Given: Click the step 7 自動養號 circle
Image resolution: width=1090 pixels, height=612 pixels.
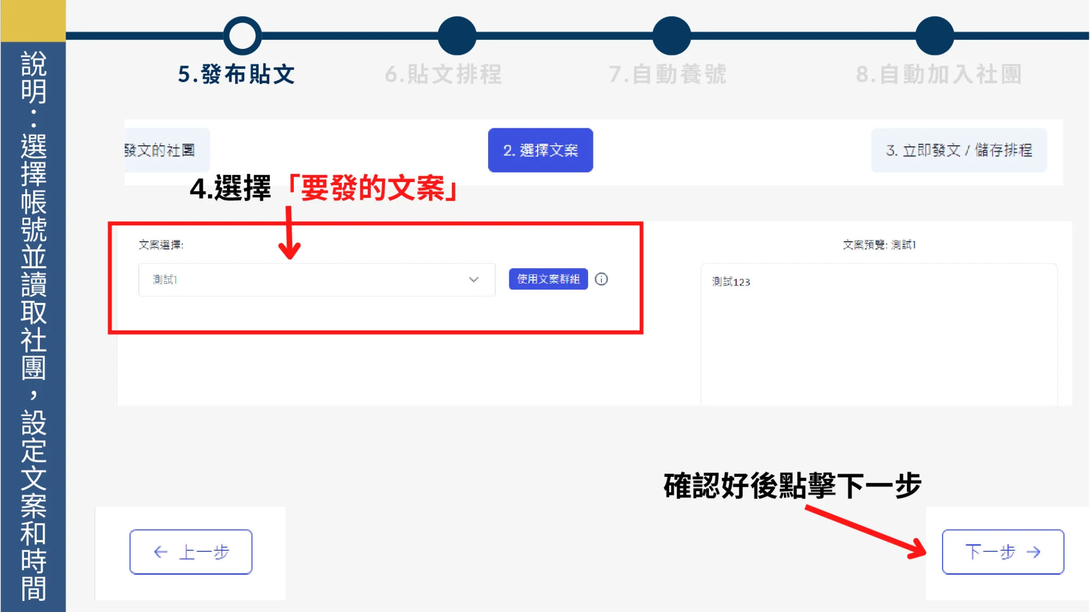Looking at the screenshot, I should (672, 36).
